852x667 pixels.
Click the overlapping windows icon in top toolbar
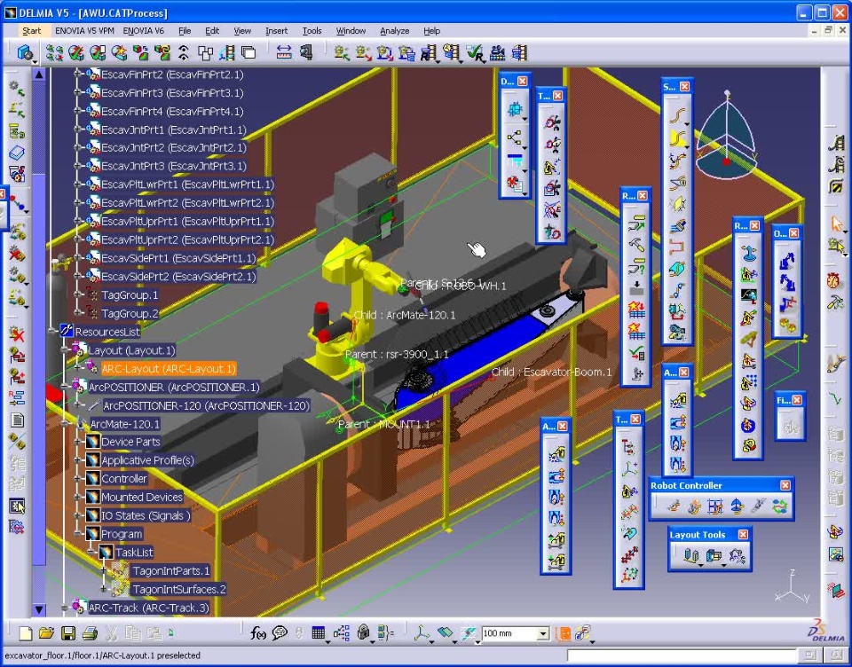click(x=248, y=52)
